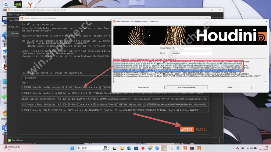271x152 pixels.
Task: Click the License column header in Administrator
Action: [x=14, y=33]
